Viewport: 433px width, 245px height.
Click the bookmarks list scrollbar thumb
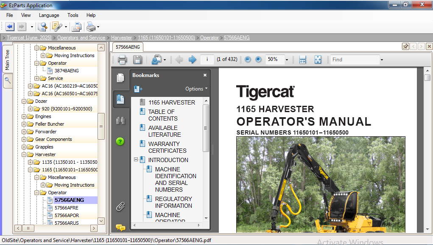(206, 128)
